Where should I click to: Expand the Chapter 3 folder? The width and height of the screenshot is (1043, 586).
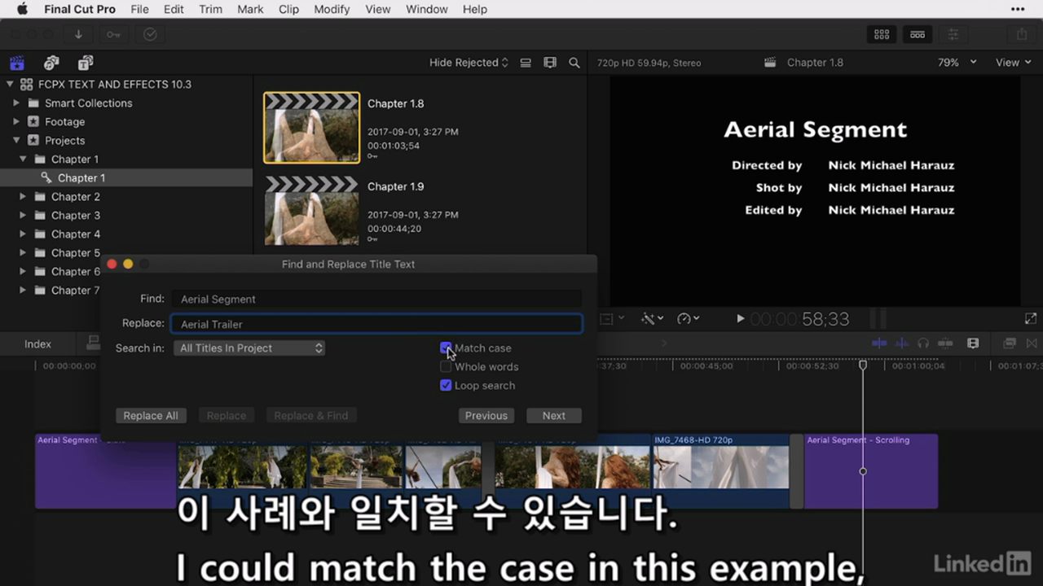[x=23, y=215]
